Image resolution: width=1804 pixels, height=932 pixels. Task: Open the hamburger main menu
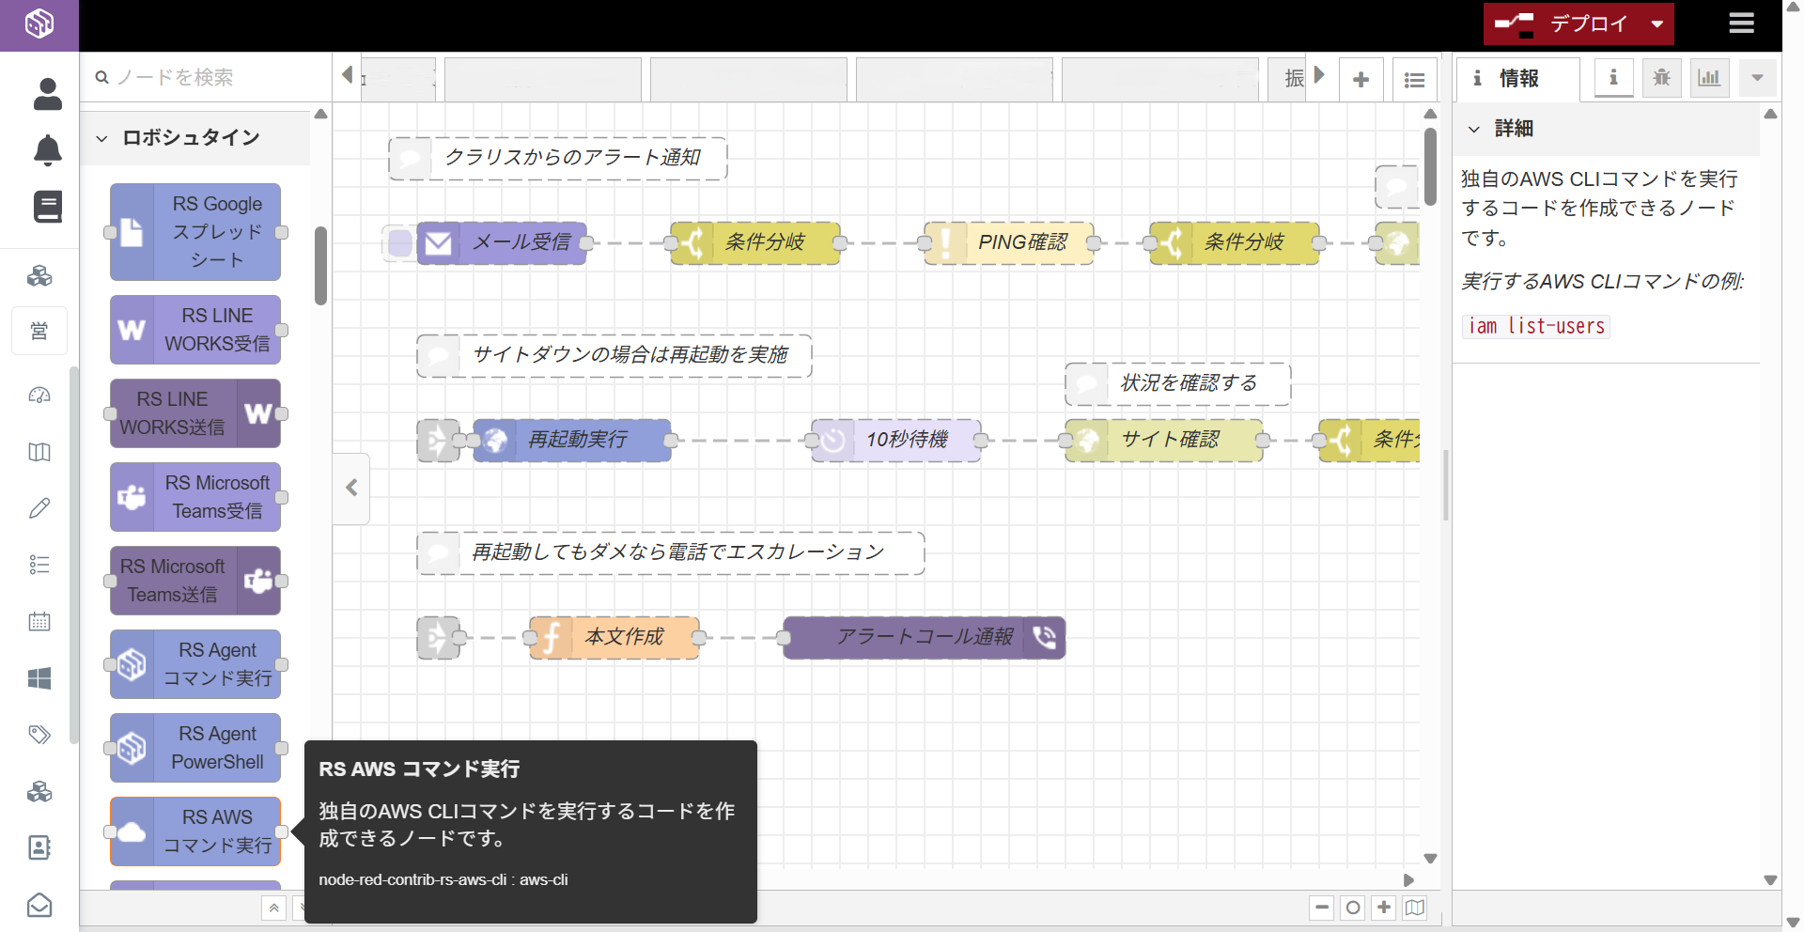coord(1741,23)
